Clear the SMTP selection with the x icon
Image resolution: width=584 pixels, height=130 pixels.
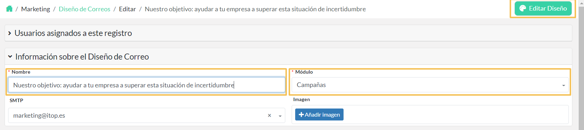[x=269, y=116]
